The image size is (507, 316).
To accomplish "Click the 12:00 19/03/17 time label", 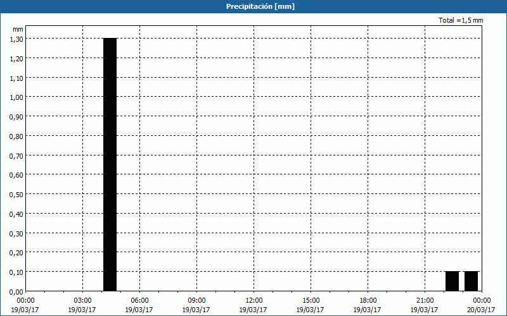I will [x=253, y=305].
